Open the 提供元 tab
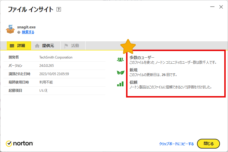 click(46, 46)
